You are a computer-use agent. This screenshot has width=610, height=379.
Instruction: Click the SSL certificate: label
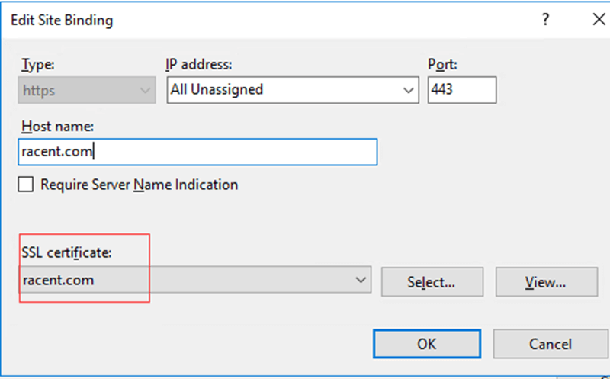[67, 252]
